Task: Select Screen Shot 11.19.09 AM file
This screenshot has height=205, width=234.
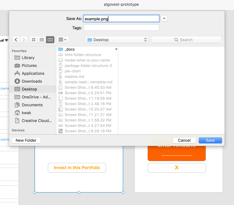Action: click(x=87, y=98)
